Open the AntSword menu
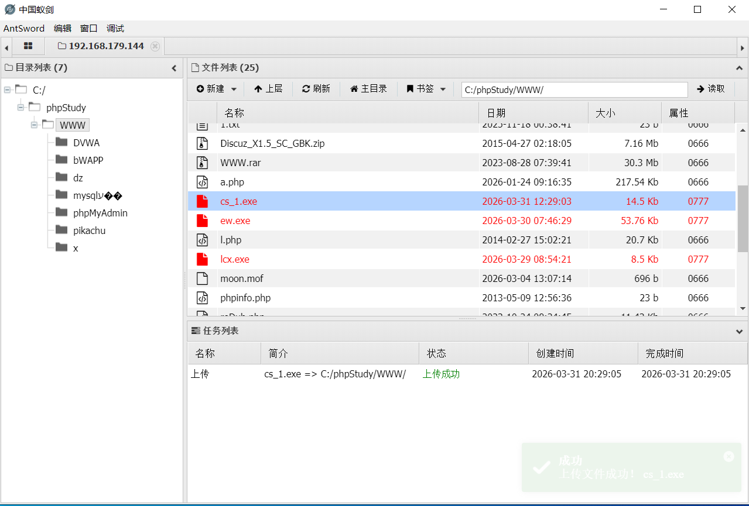Screen dimensions: 749x506 24,28
